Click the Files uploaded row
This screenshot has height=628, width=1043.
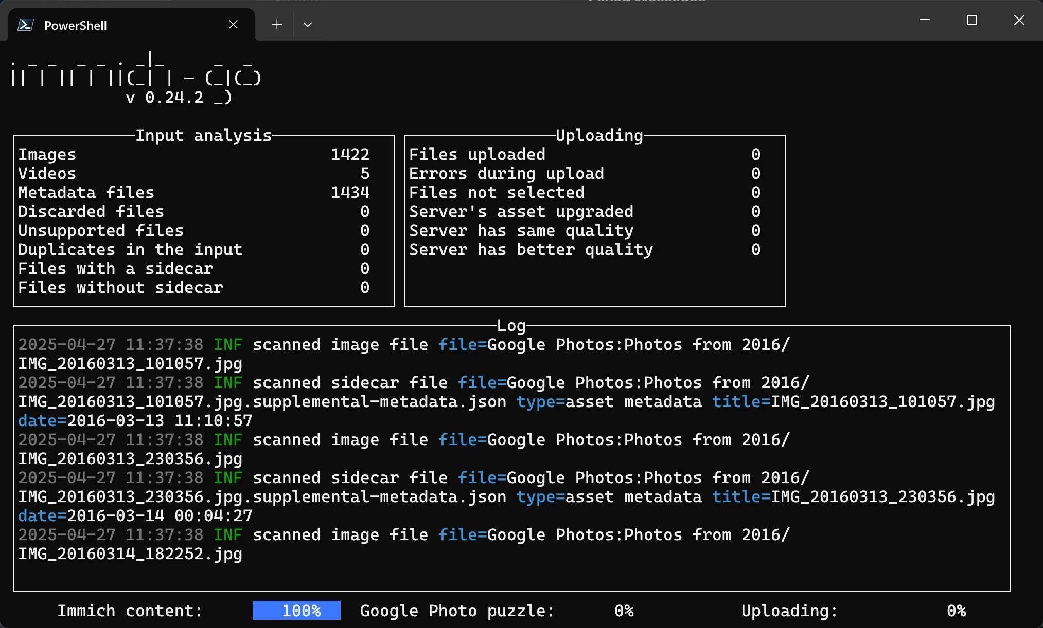point(477,154)
